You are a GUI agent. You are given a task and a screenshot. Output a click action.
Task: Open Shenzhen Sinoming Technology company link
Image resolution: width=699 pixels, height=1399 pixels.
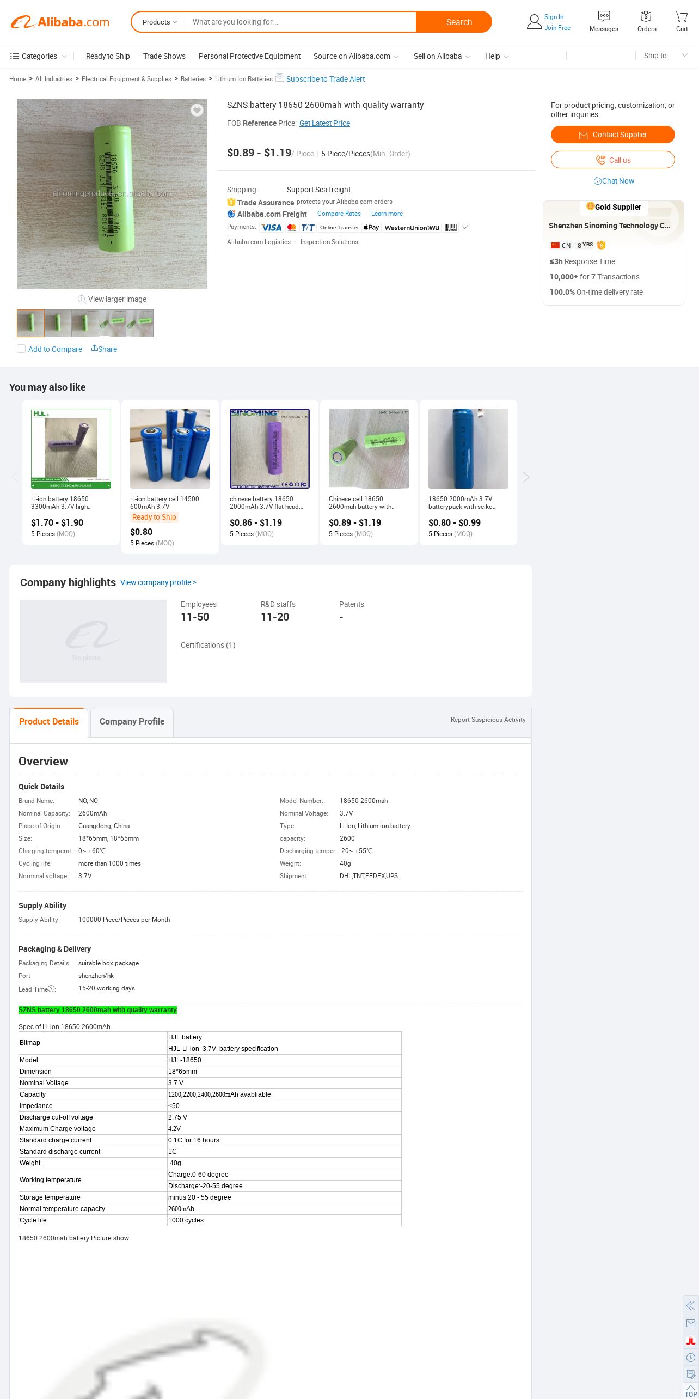[609, 226]
